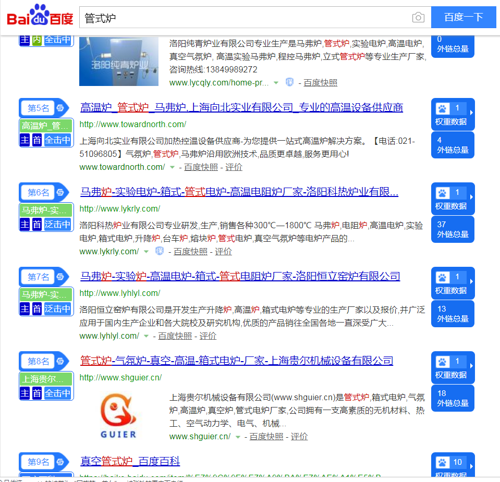Click 全击中 tag under 第8名
The height and width of the screenshot is (482, 500).
[57, 393]
